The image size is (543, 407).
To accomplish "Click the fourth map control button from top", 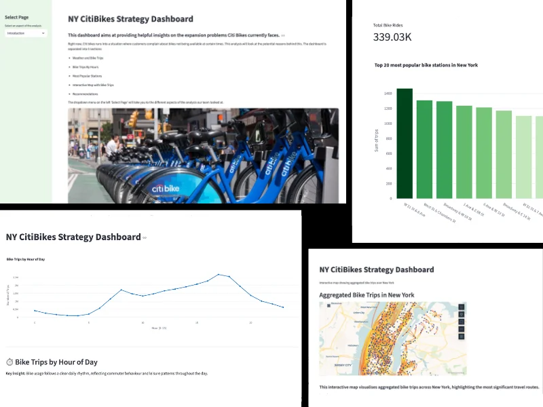I will point(462,329).
